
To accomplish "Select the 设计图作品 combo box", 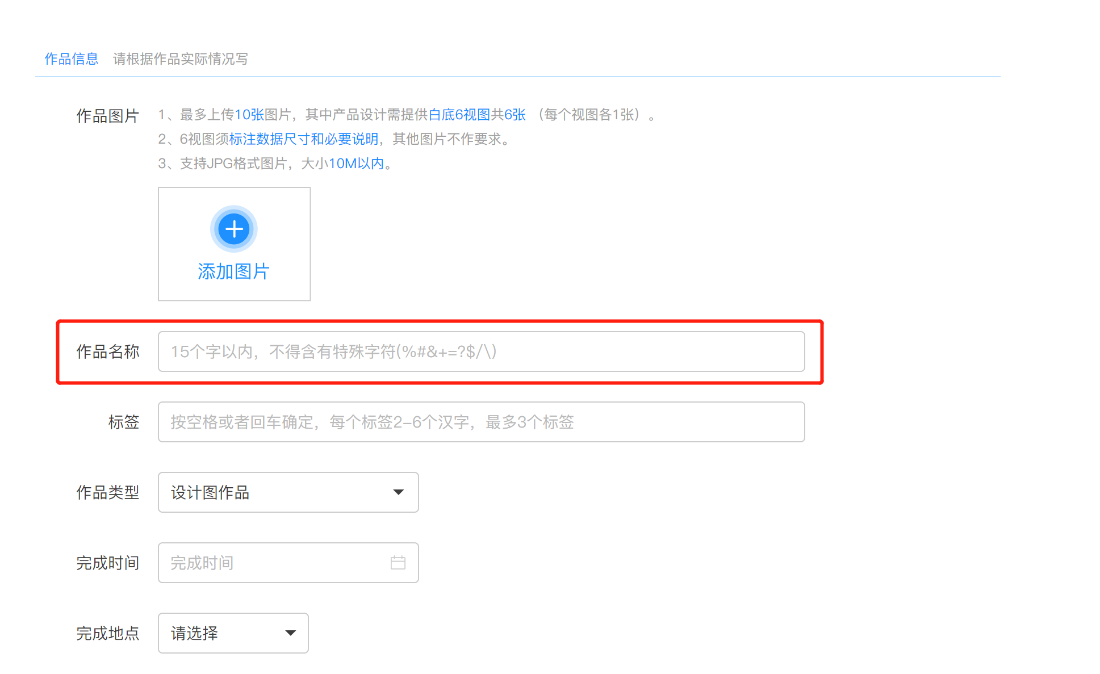I will tap(273, 492).
